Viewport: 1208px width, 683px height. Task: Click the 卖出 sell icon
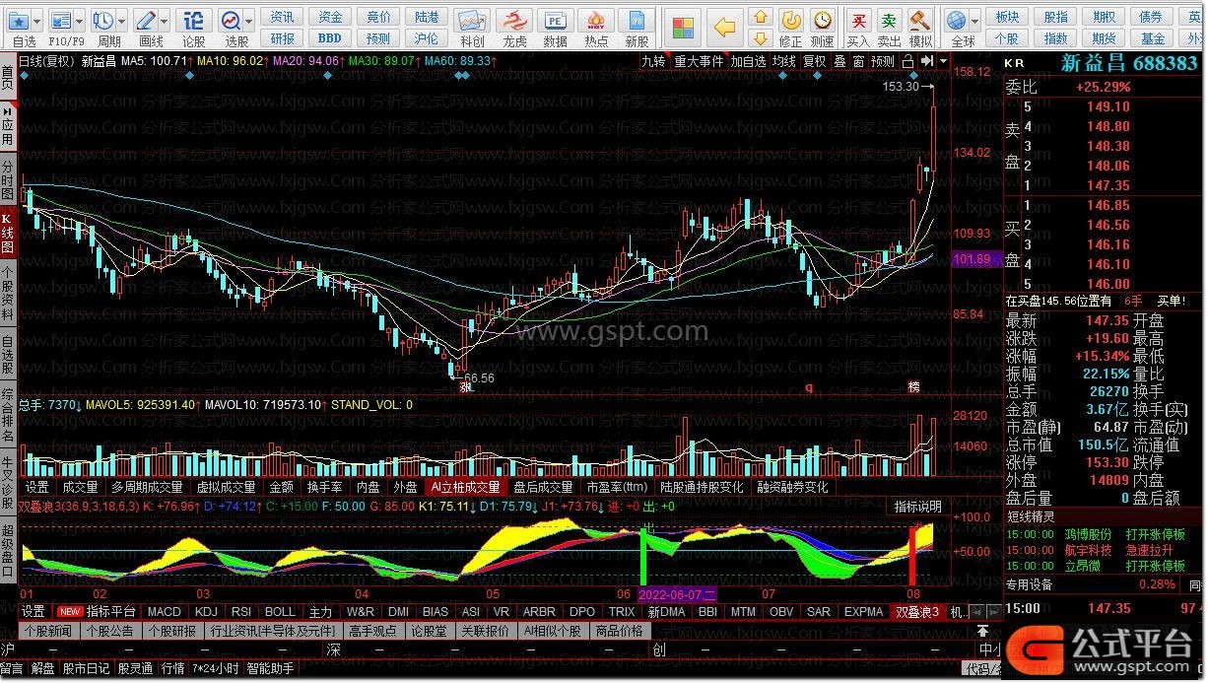coord(890,20)
